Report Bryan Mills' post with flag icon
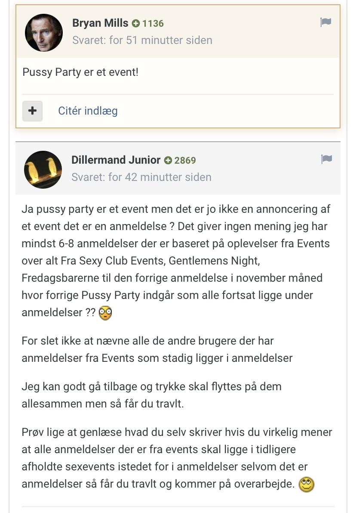 tap(325, 22)
